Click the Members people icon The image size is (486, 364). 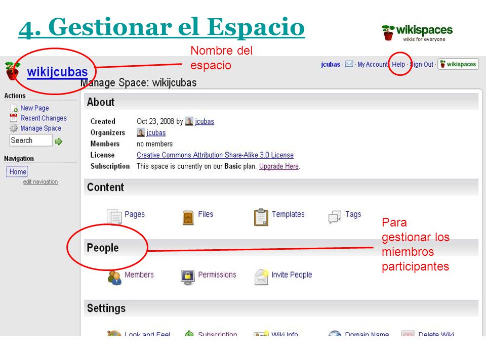pyautogui.click(x=114, y=278)
